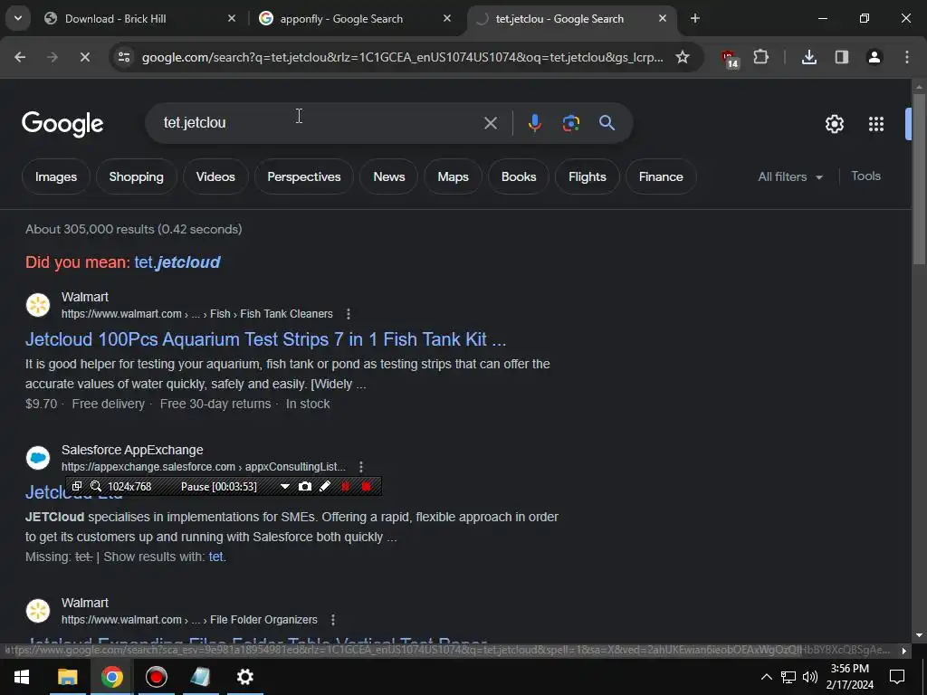This screenshot has height=695, width=927.
Task: Open Settings from the taskbar
Action: pos(244,677)
